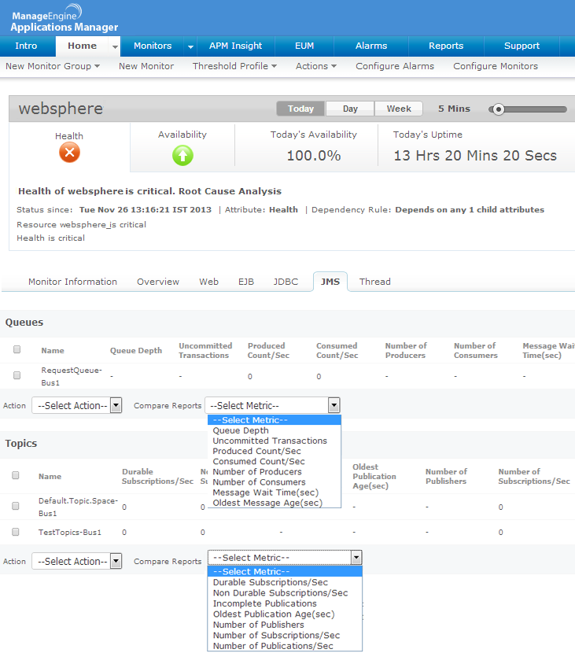Choose Oldest Publication Age(sec) option
The width and height of the screenshot is (575, 653).
coord(285,614)
